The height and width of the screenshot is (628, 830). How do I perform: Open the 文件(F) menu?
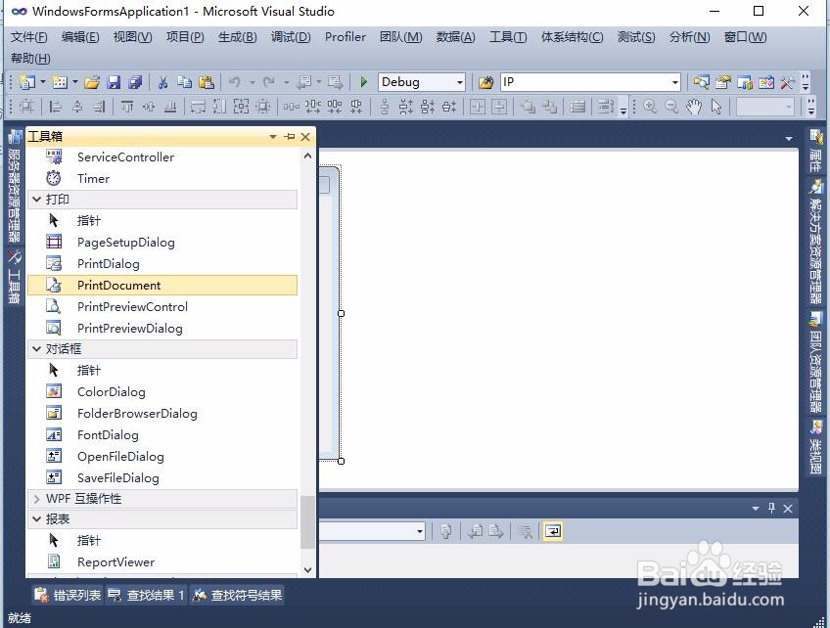(28, 37)
